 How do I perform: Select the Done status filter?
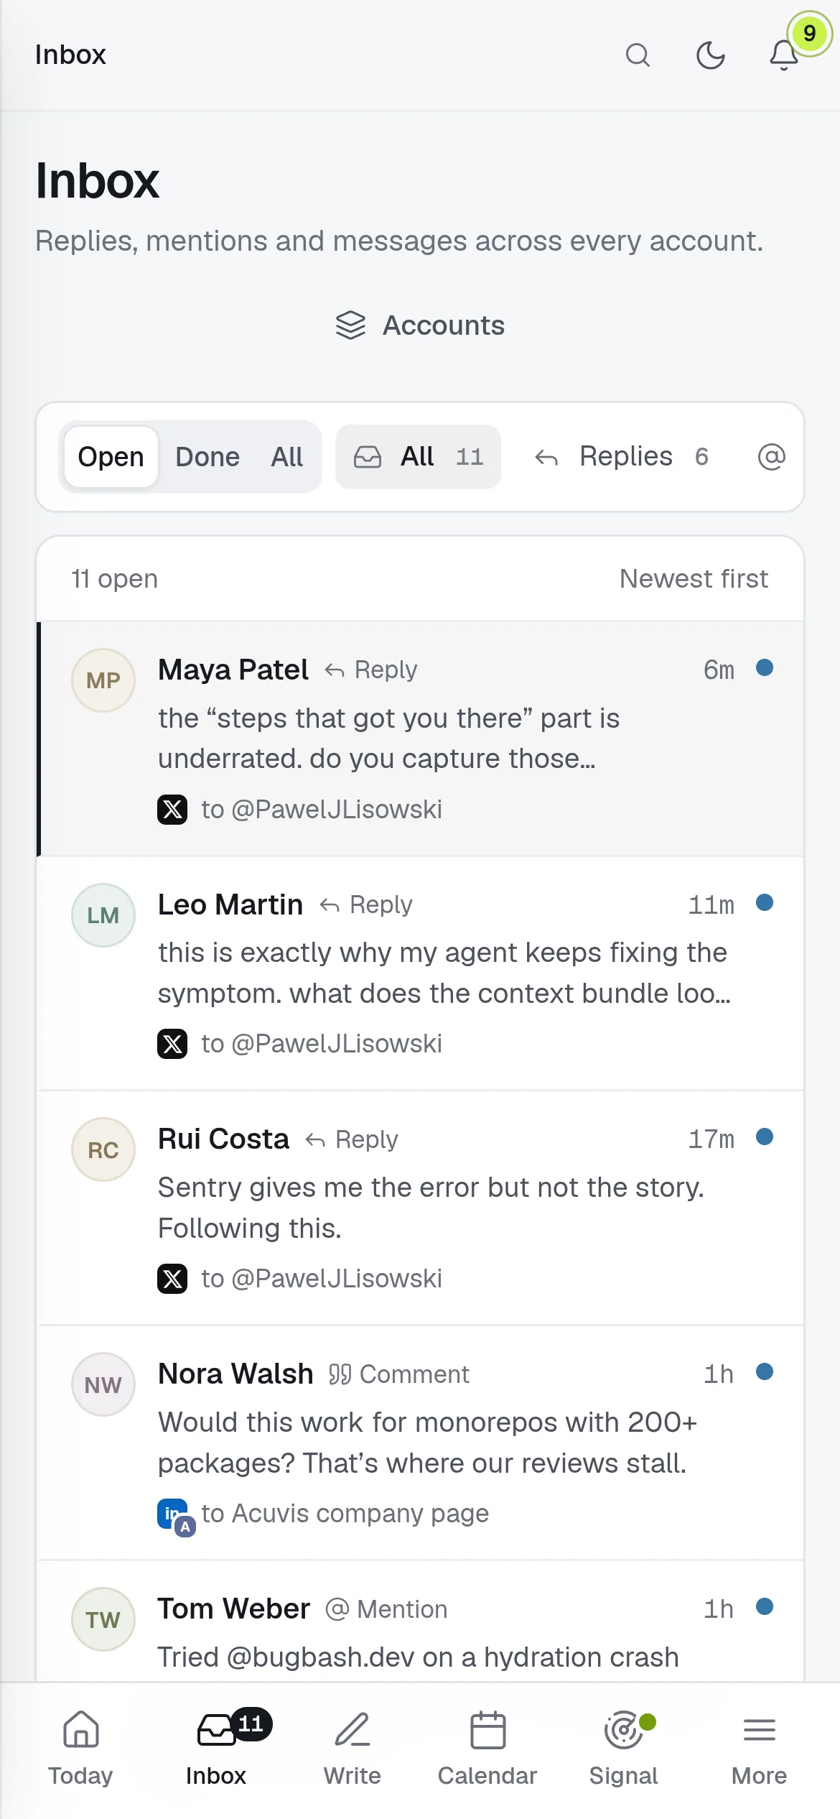(x=207, y=457)
